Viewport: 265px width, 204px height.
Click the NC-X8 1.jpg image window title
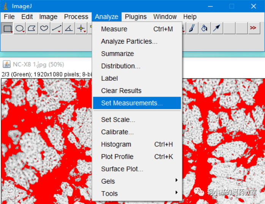coord(38,64)
